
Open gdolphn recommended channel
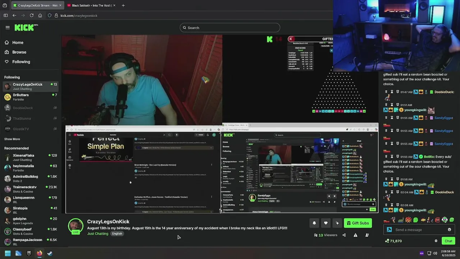pyautogui.click(x=31, y=221)
